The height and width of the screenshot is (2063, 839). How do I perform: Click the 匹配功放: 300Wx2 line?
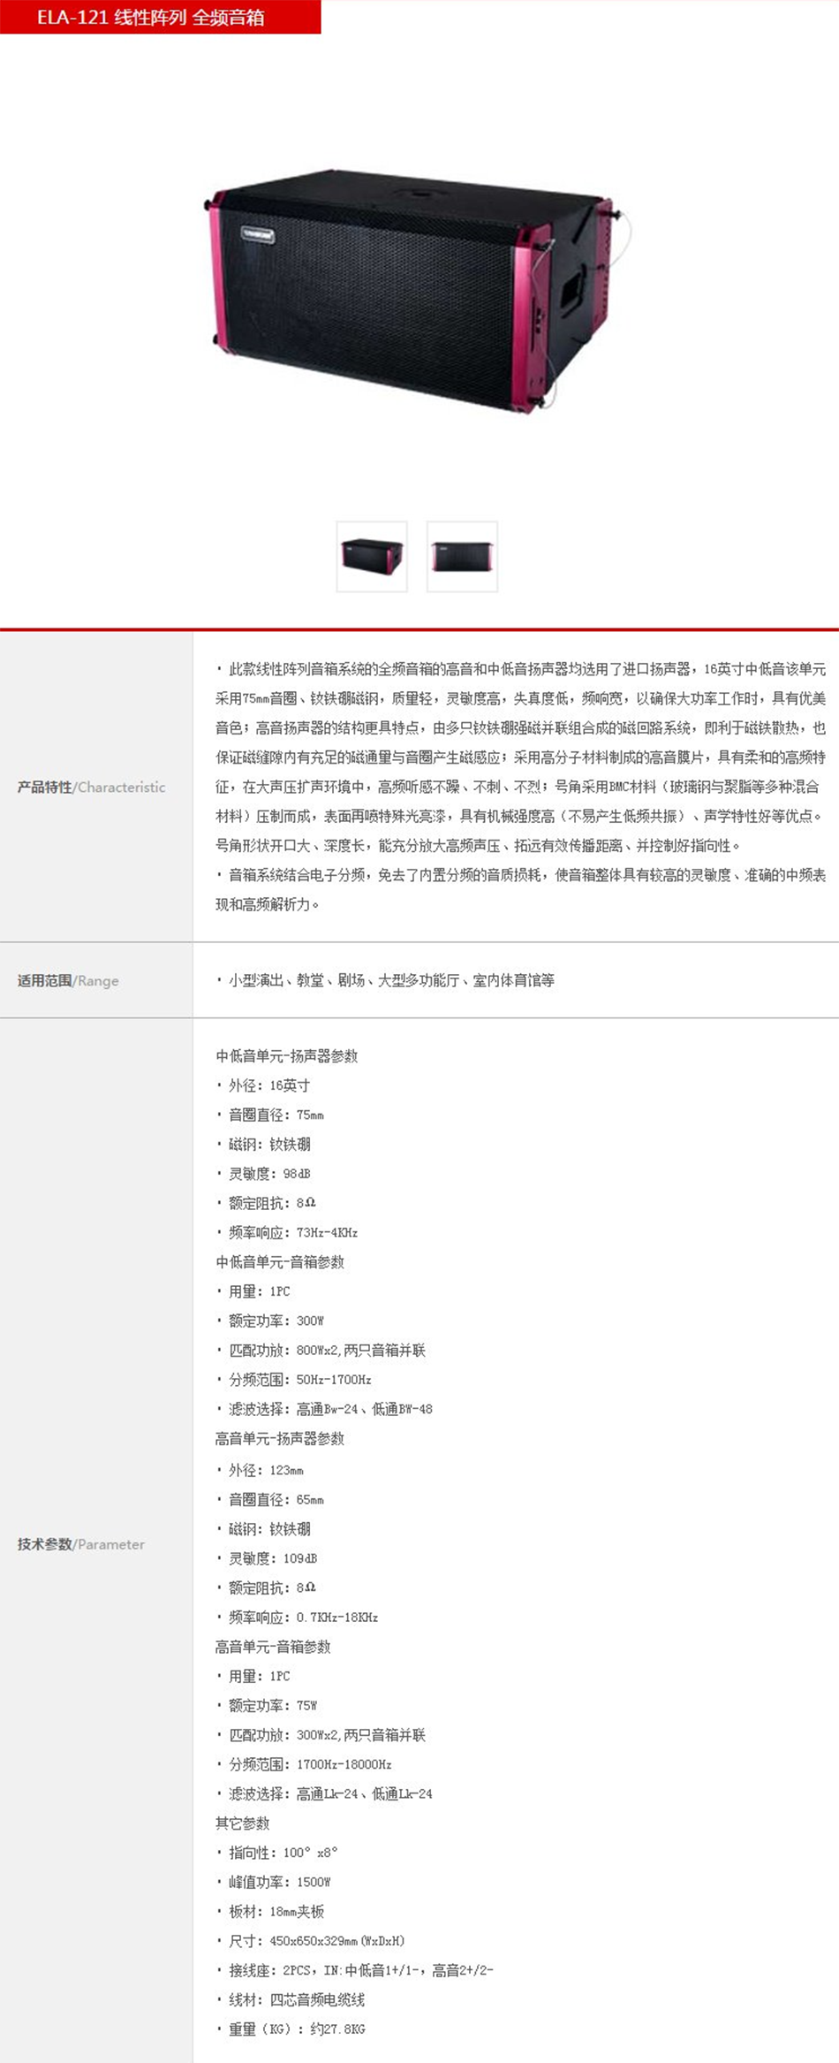click(x=321, y=1735)
